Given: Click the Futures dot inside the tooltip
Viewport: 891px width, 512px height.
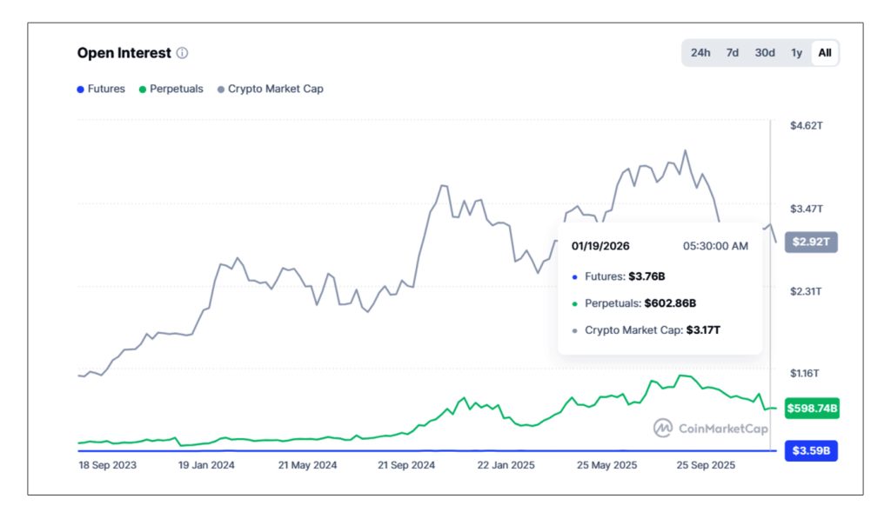Looking at the screenshot, I should tap(573, 276).
